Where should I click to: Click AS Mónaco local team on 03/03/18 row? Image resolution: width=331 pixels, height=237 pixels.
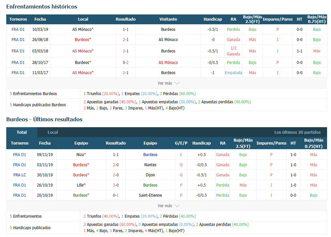[83, 51]
